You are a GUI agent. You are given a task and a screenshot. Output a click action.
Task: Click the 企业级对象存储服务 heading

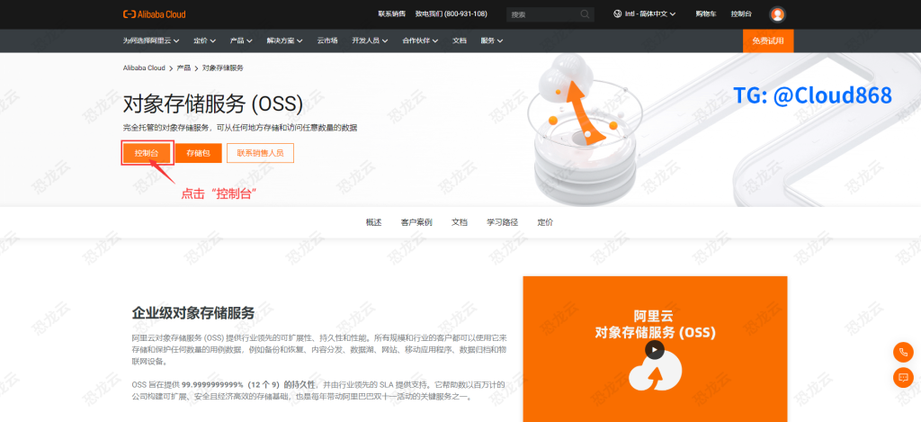pos(193,313)
